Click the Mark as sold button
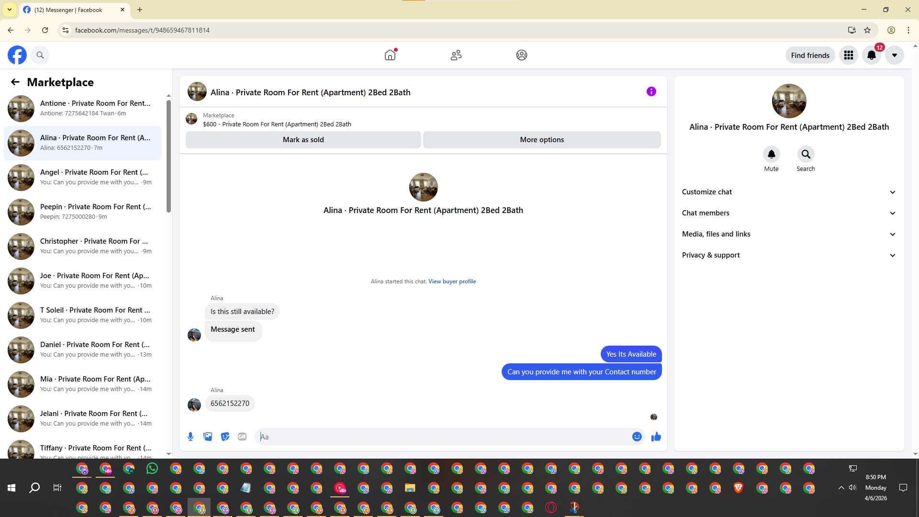This screenshot has height=517, width=919. [x=303, y=140]
